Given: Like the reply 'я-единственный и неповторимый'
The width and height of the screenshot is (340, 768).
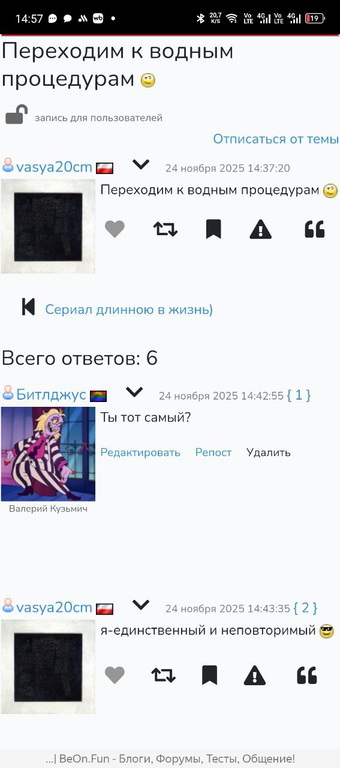Looking at the screenshot, I should (x=115, y=676).
